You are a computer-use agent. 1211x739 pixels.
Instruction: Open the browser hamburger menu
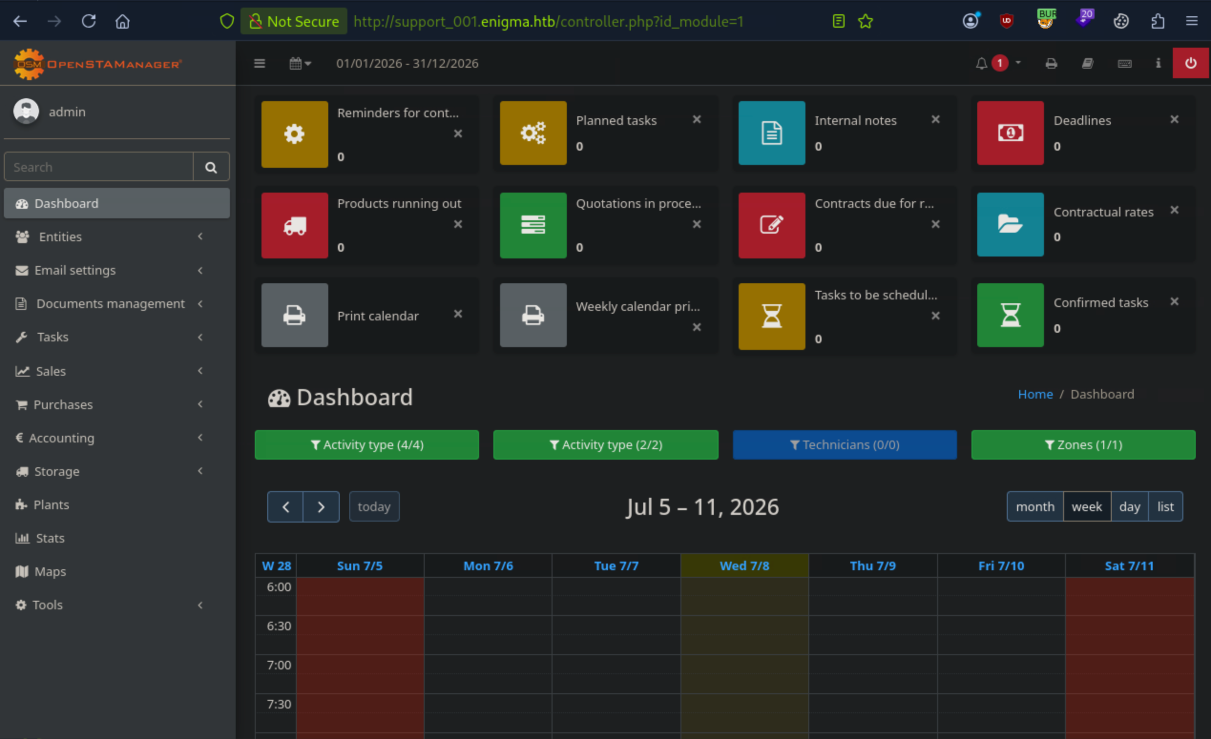click(x=1191, y=21)
